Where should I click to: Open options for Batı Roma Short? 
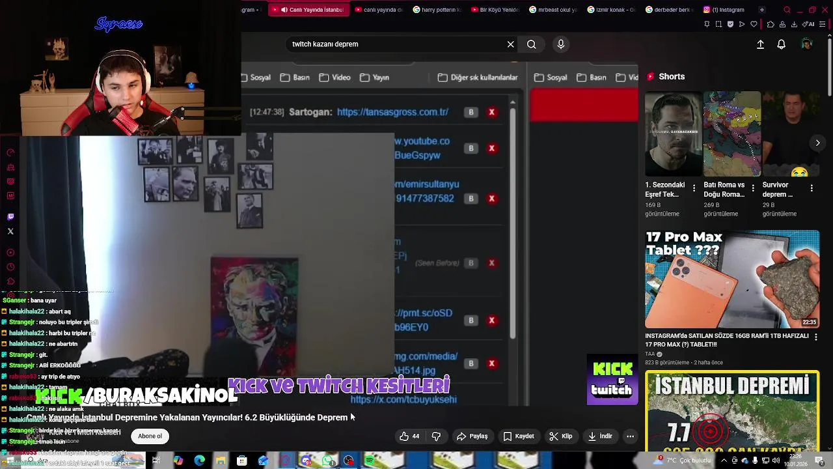[753, 188]
